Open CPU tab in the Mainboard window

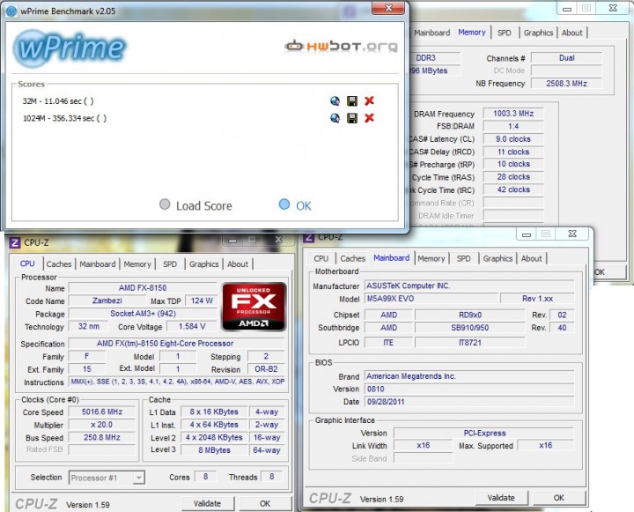click(321, 258)
